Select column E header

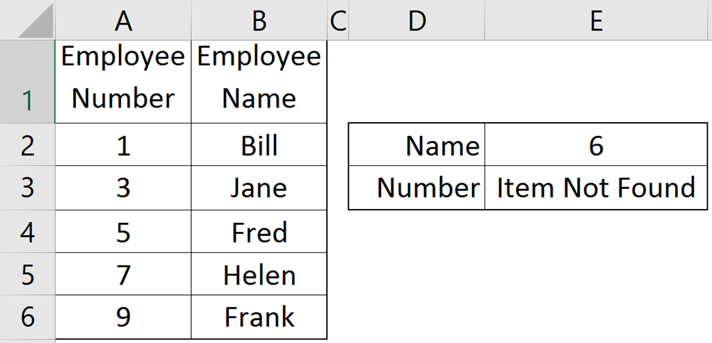click(x=596, y=21)
